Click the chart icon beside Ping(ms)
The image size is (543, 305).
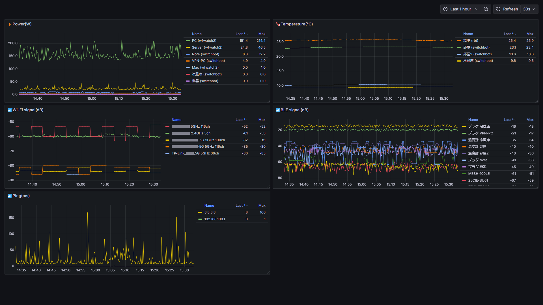coord(10,196)
